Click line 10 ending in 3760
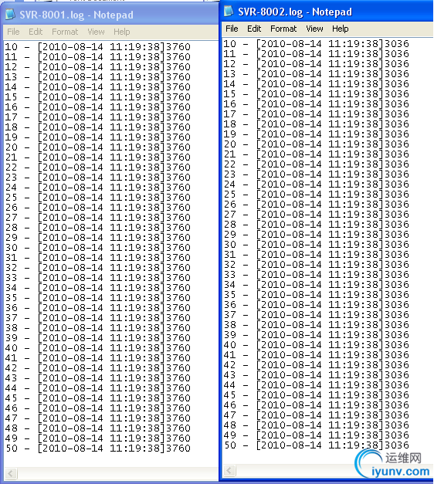The image size is (434, 484). tap(97, 47)
